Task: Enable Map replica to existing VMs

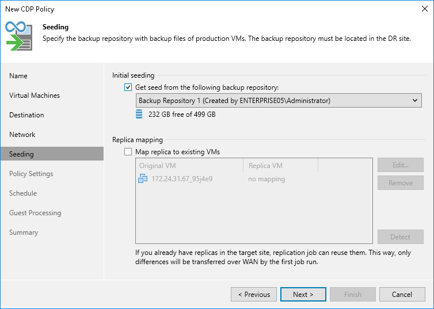Action: coord(128,152)
